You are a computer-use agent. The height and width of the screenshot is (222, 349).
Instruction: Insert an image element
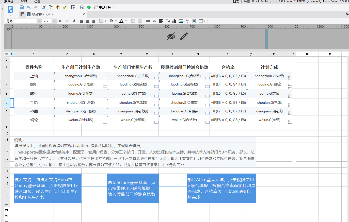[181, 21]
